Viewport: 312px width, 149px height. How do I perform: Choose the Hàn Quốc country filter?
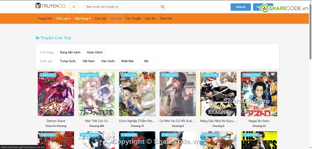108,61
